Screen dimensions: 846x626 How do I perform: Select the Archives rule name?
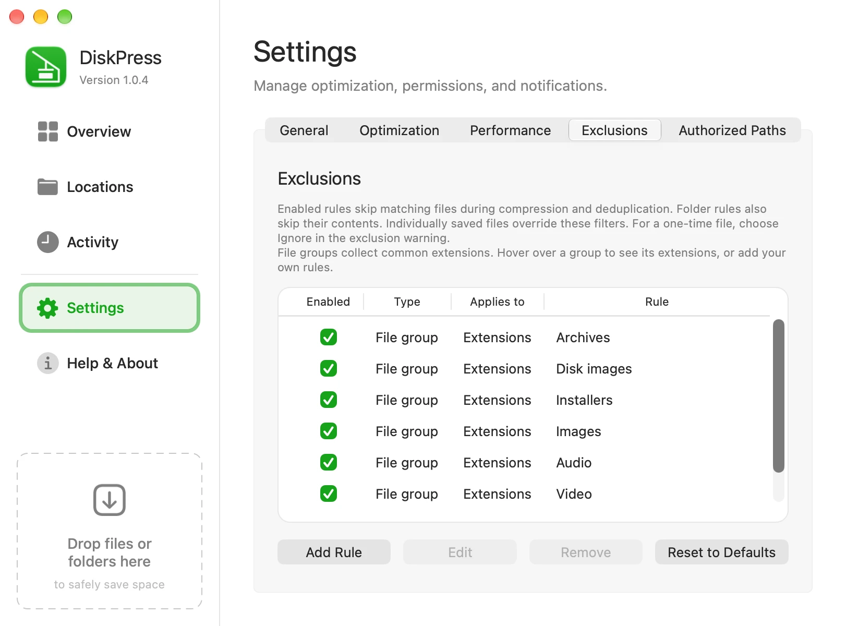click(x=583, y=338)
